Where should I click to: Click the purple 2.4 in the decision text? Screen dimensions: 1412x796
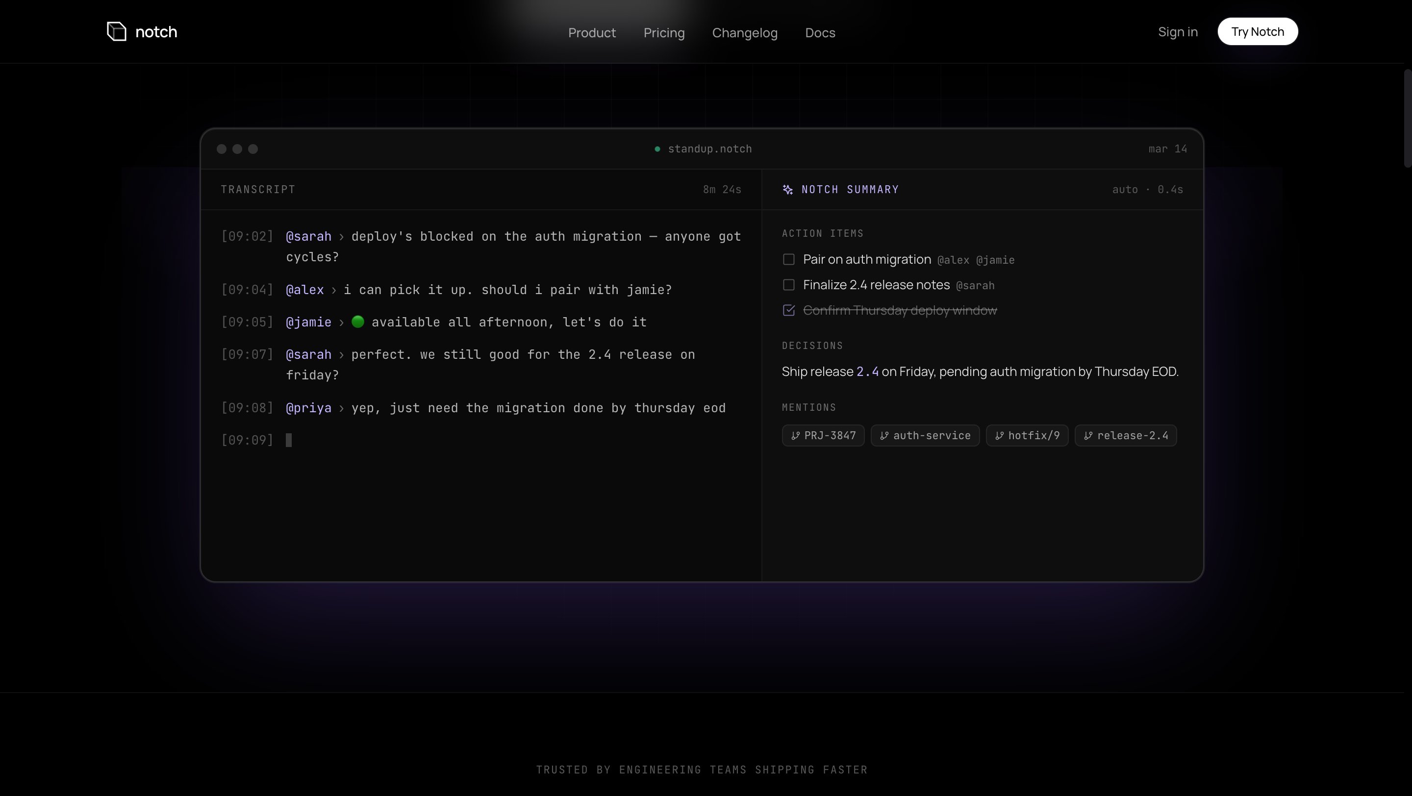point(867,372)
